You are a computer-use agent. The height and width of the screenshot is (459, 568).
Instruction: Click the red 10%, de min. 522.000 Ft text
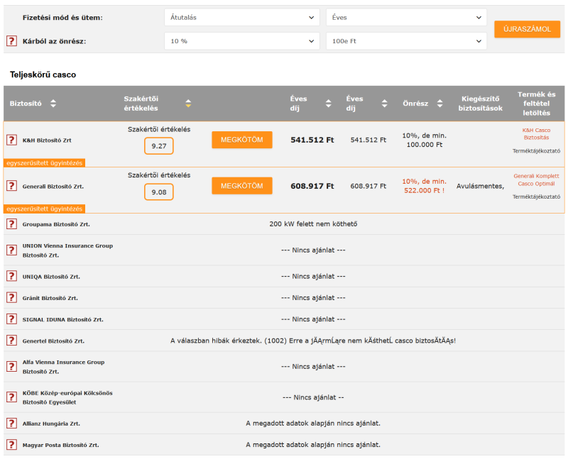tap(424, 186)
